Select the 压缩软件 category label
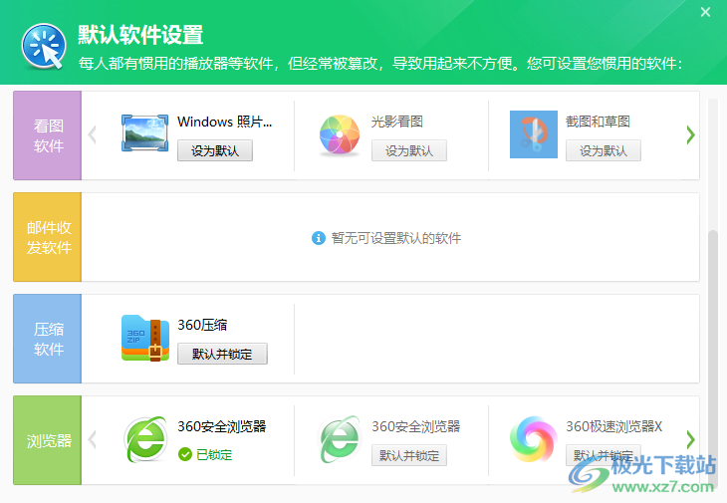 click(x=47, y=339)
